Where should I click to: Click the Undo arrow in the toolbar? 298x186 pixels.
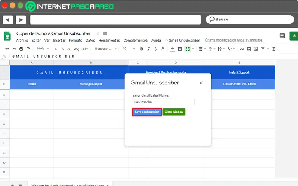[x=7, y=49]
